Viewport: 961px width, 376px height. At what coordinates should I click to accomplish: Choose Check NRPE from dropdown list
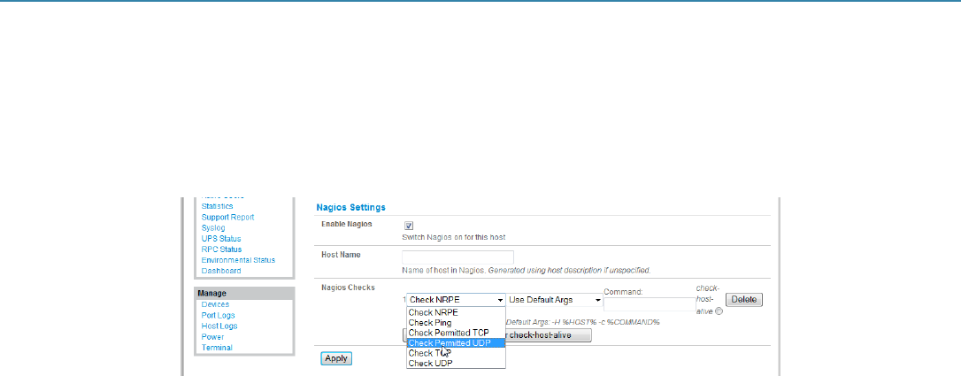click(456, 312)
